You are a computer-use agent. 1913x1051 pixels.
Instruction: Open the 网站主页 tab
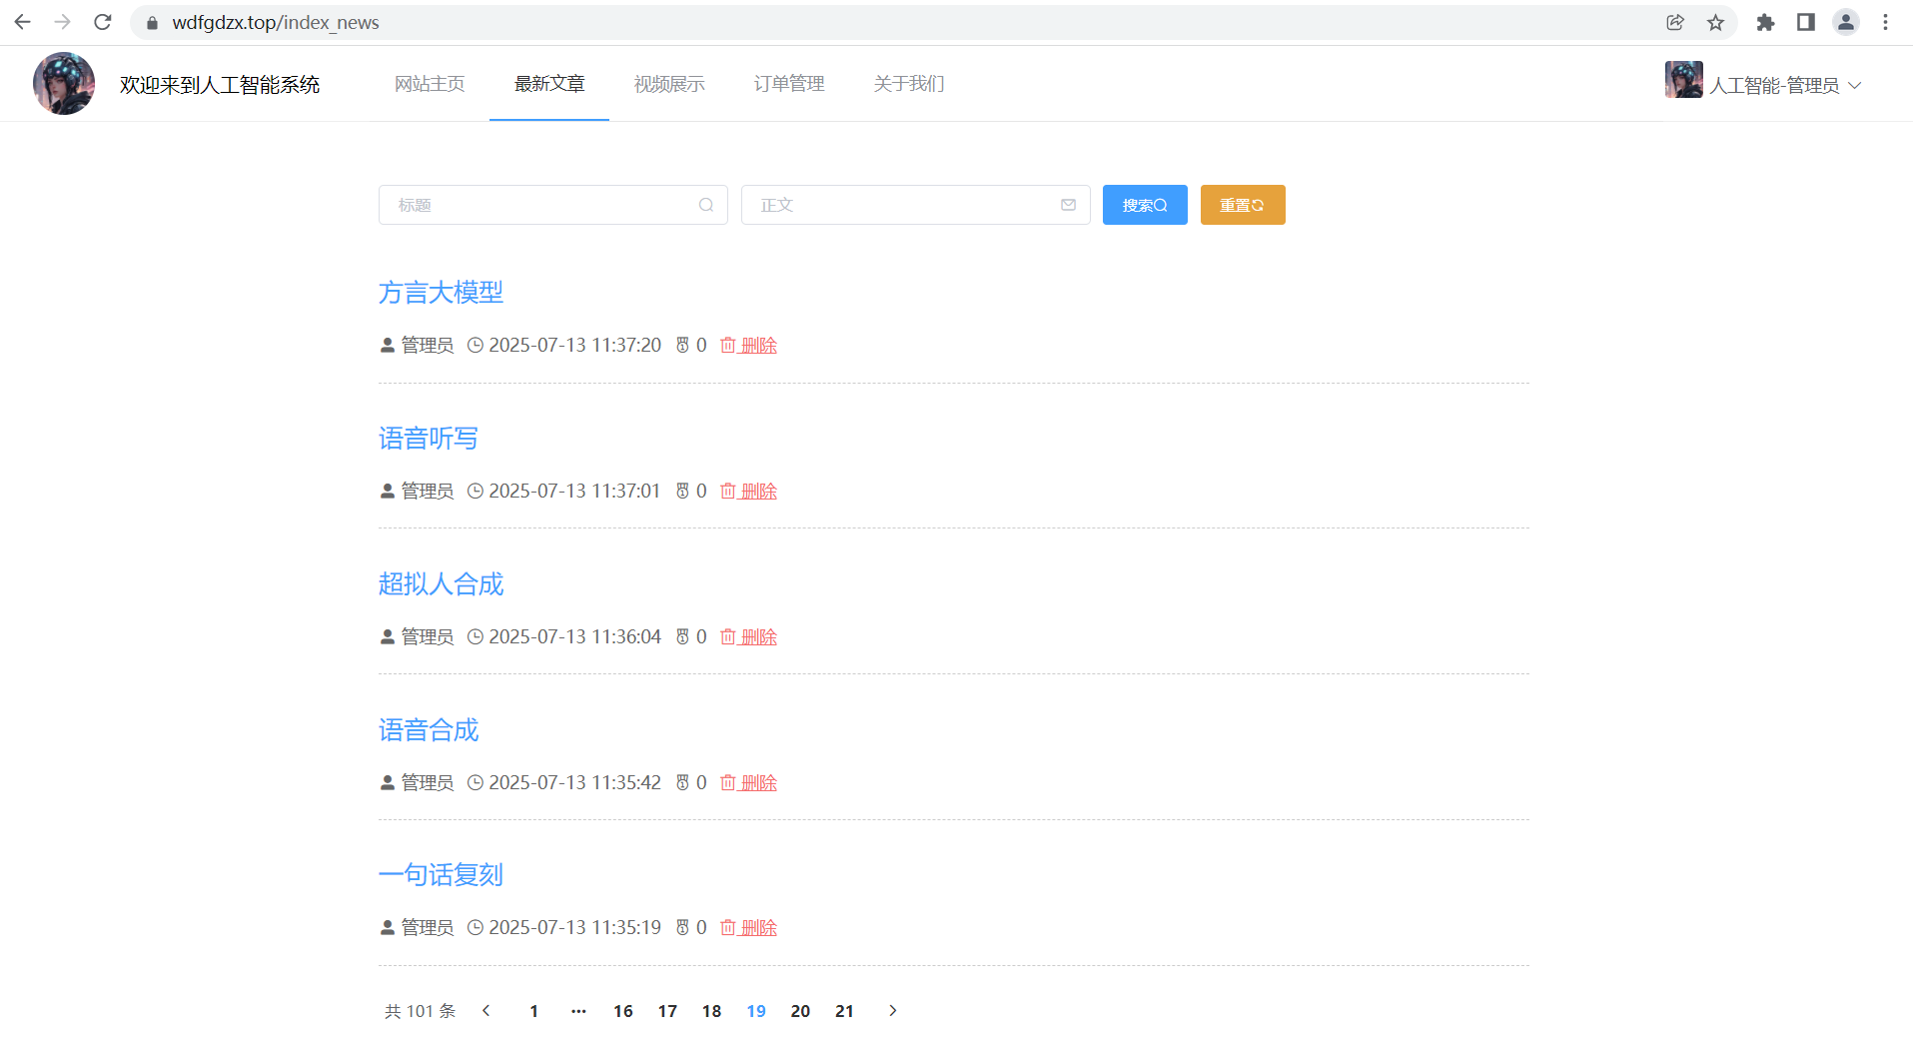click(x=430, y=84)
